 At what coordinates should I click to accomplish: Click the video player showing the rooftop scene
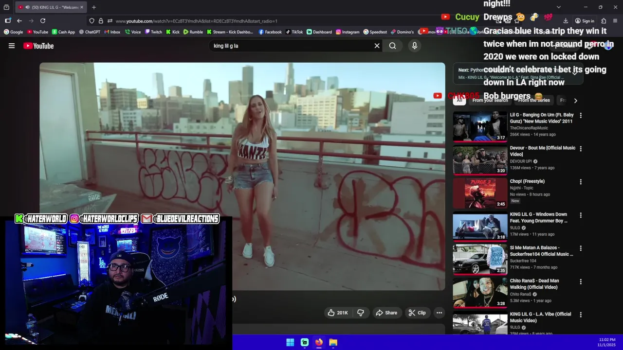click(242, 176)
